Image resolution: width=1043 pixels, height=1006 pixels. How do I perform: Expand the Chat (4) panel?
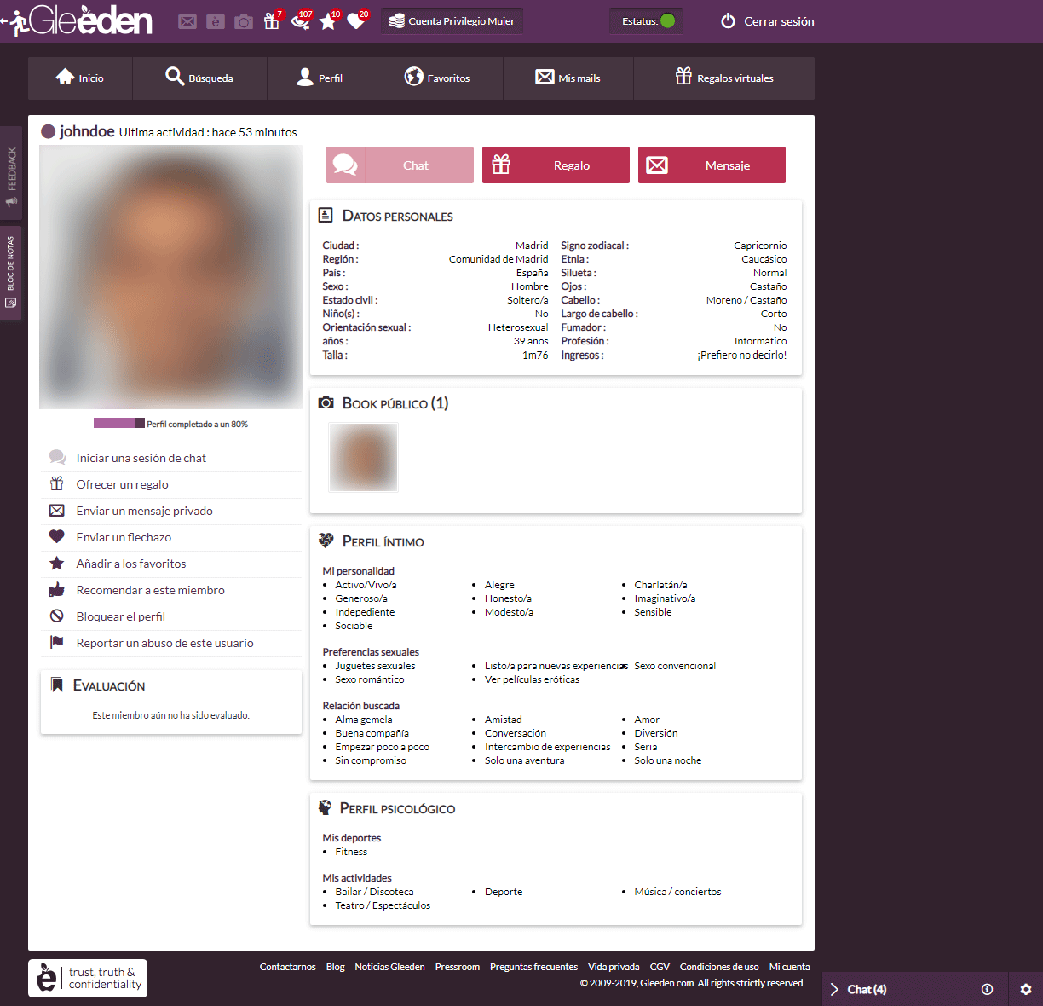pyautogui.click(x=866, y=989)
